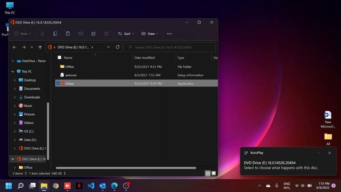Go up one folder level
Image resolution: width=341 pixels, height=192 pixels.
pyautogui.click(x=40, y=47)
